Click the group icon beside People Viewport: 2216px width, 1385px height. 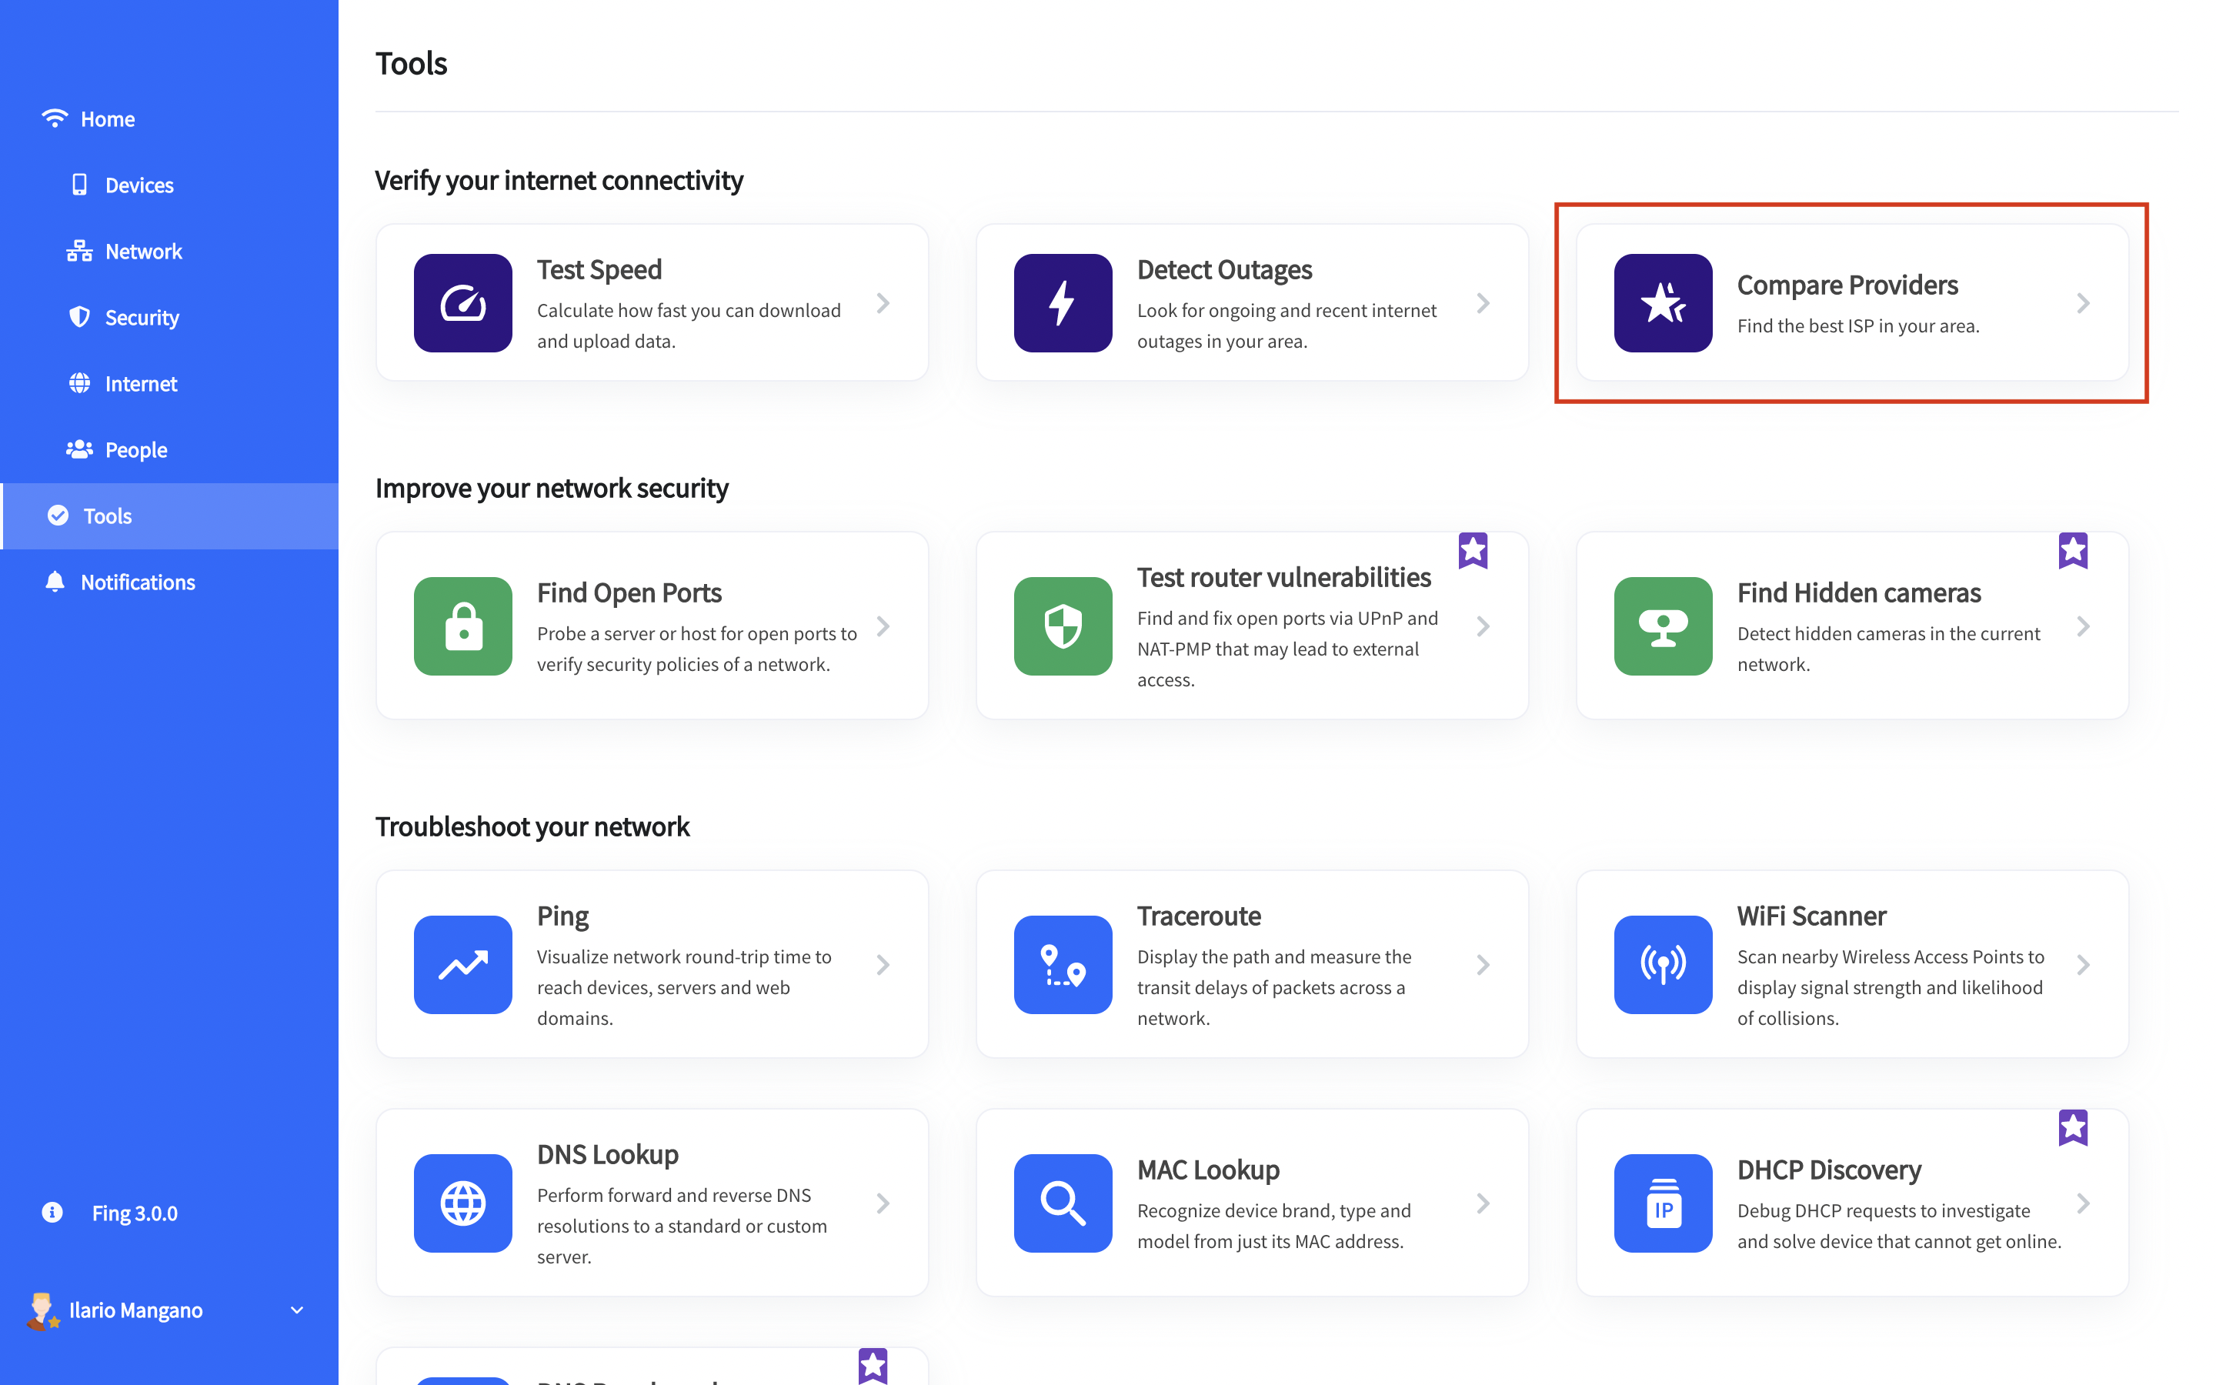point(80,449)
